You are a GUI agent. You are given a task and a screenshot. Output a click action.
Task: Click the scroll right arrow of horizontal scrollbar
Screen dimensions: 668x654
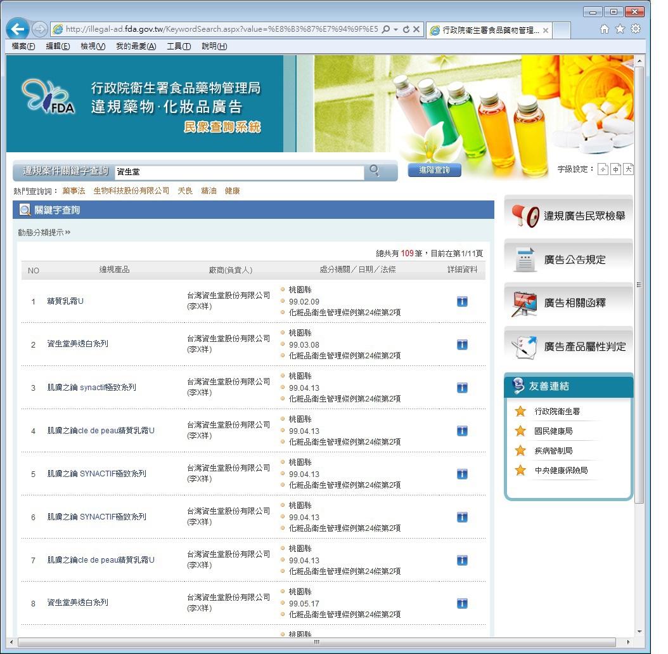point(628,642)
